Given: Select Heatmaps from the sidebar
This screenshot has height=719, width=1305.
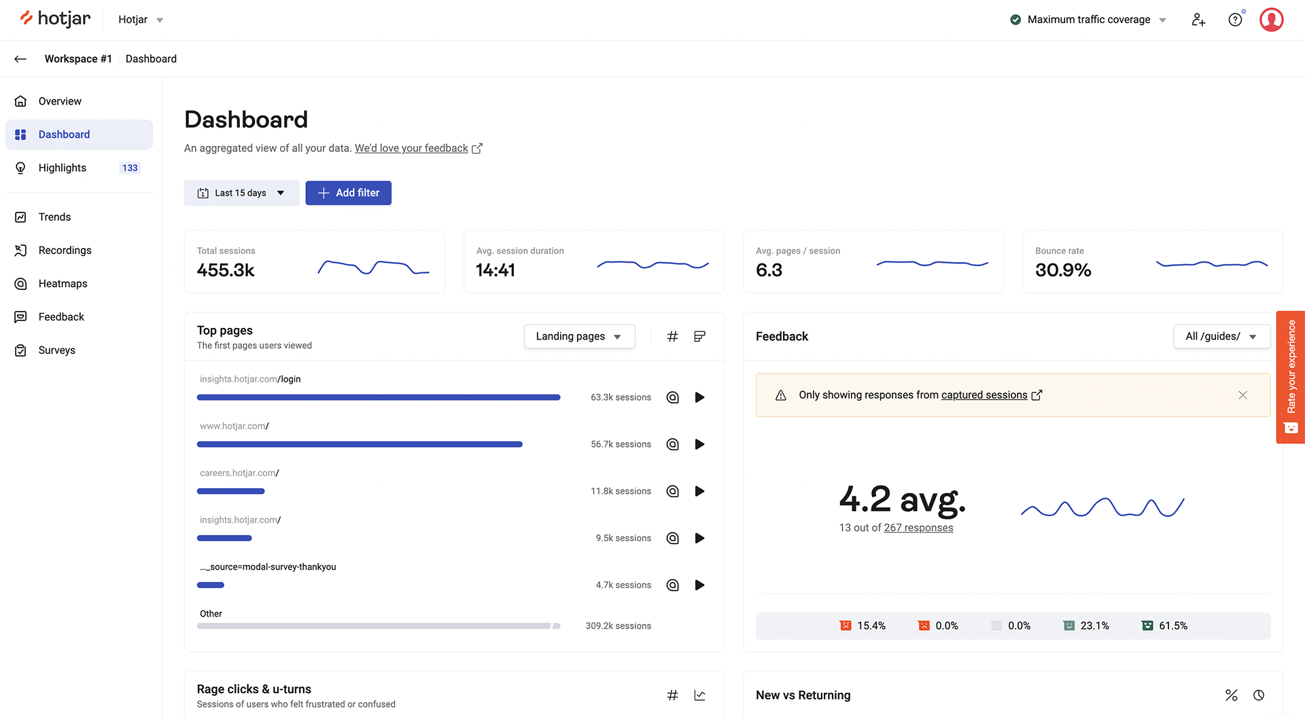Looking at the screenshot, I should click(63, 283).
